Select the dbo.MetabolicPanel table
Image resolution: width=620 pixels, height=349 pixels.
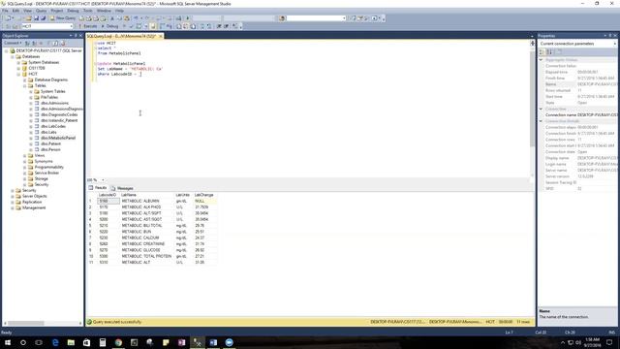click(58, 138)
